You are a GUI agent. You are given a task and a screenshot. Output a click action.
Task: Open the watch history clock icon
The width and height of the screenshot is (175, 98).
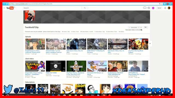(x=149, y=8)
